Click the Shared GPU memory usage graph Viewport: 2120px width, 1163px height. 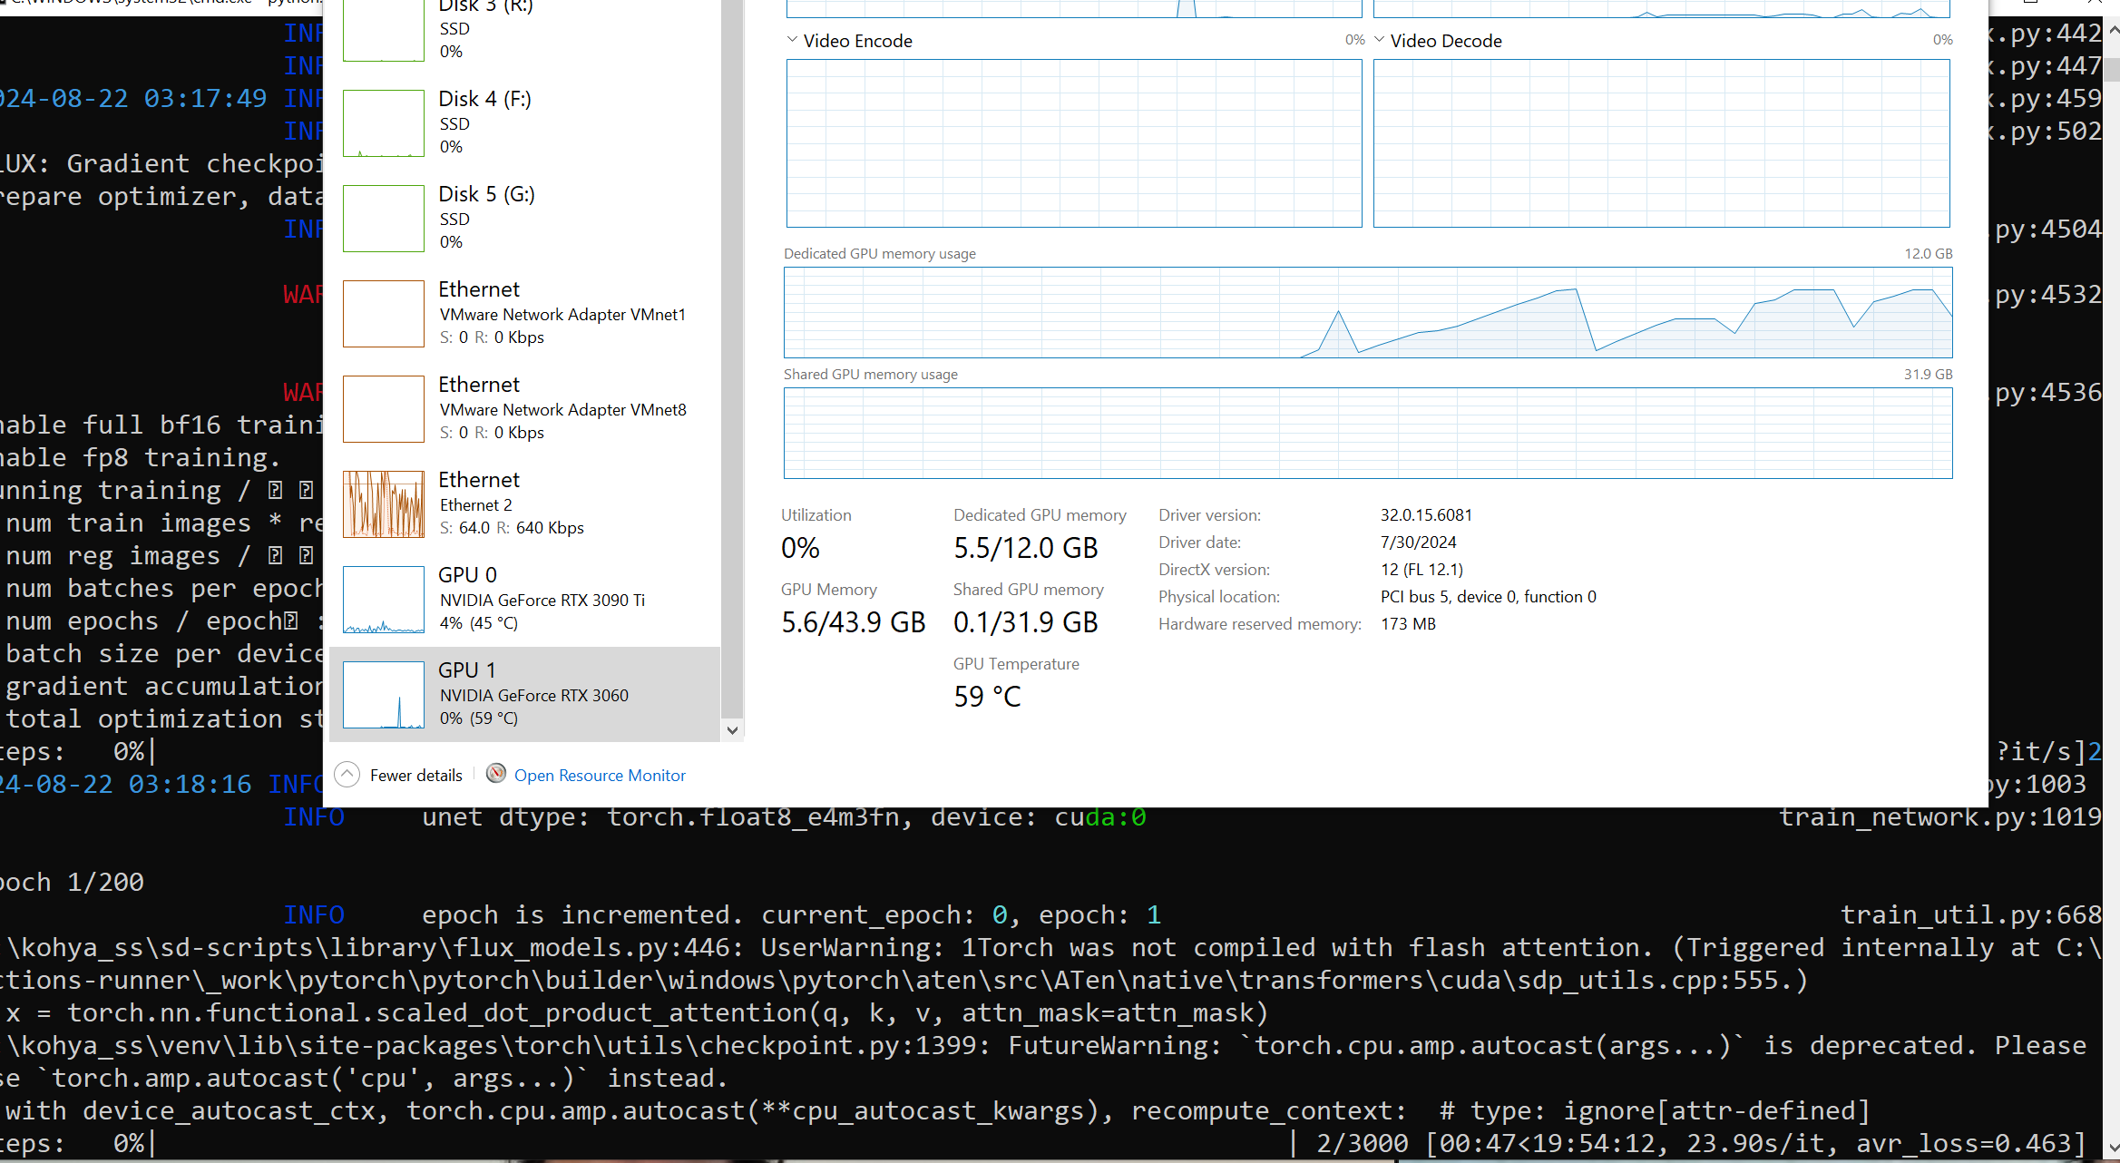(1367, 433)
